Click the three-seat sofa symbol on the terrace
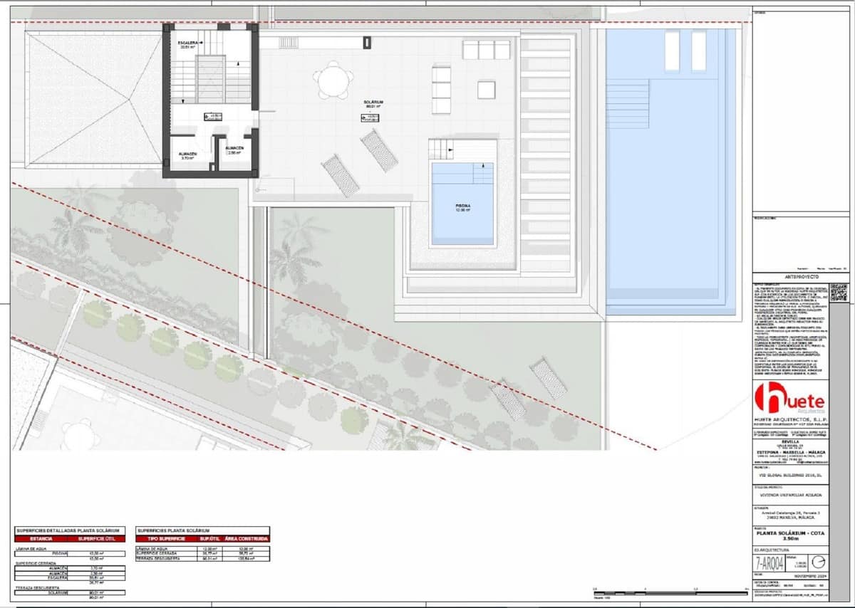855x608 pixels. pyautogui.click(x=487, y=50)
